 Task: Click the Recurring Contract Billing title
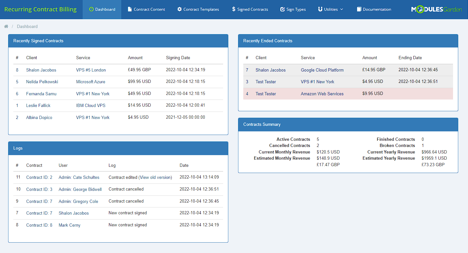pyautogui.click(x=40, y=9)
